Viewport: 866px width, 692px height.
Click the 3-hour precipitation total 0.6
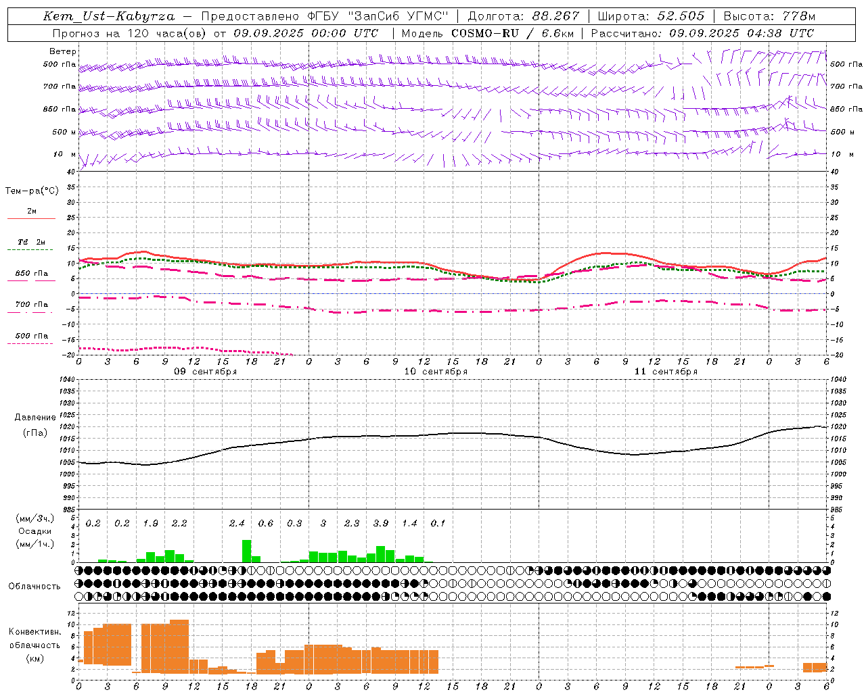tap(266, 523)
